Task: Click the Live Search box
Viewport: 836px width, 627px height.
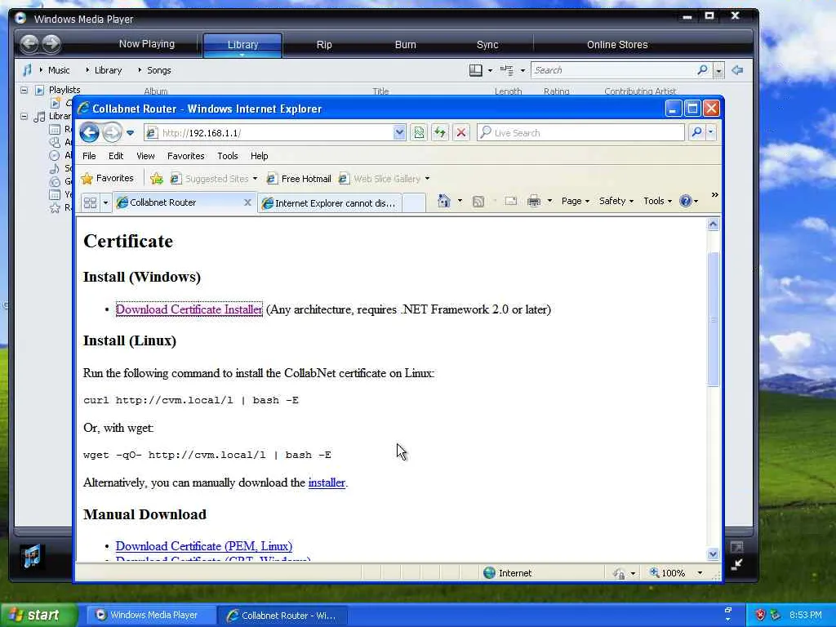Action: 580,133
